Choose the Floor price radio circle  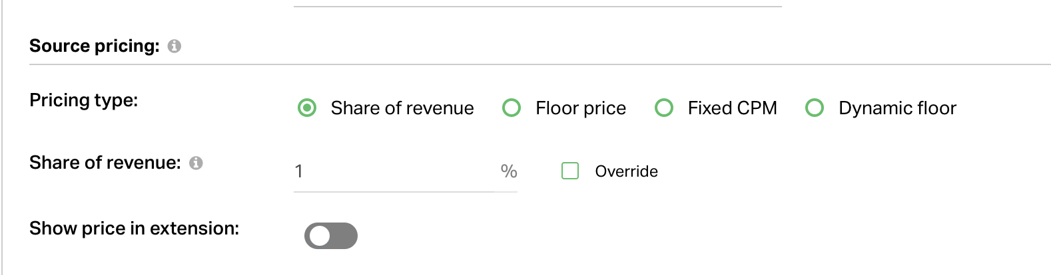[x=512, y=108]
